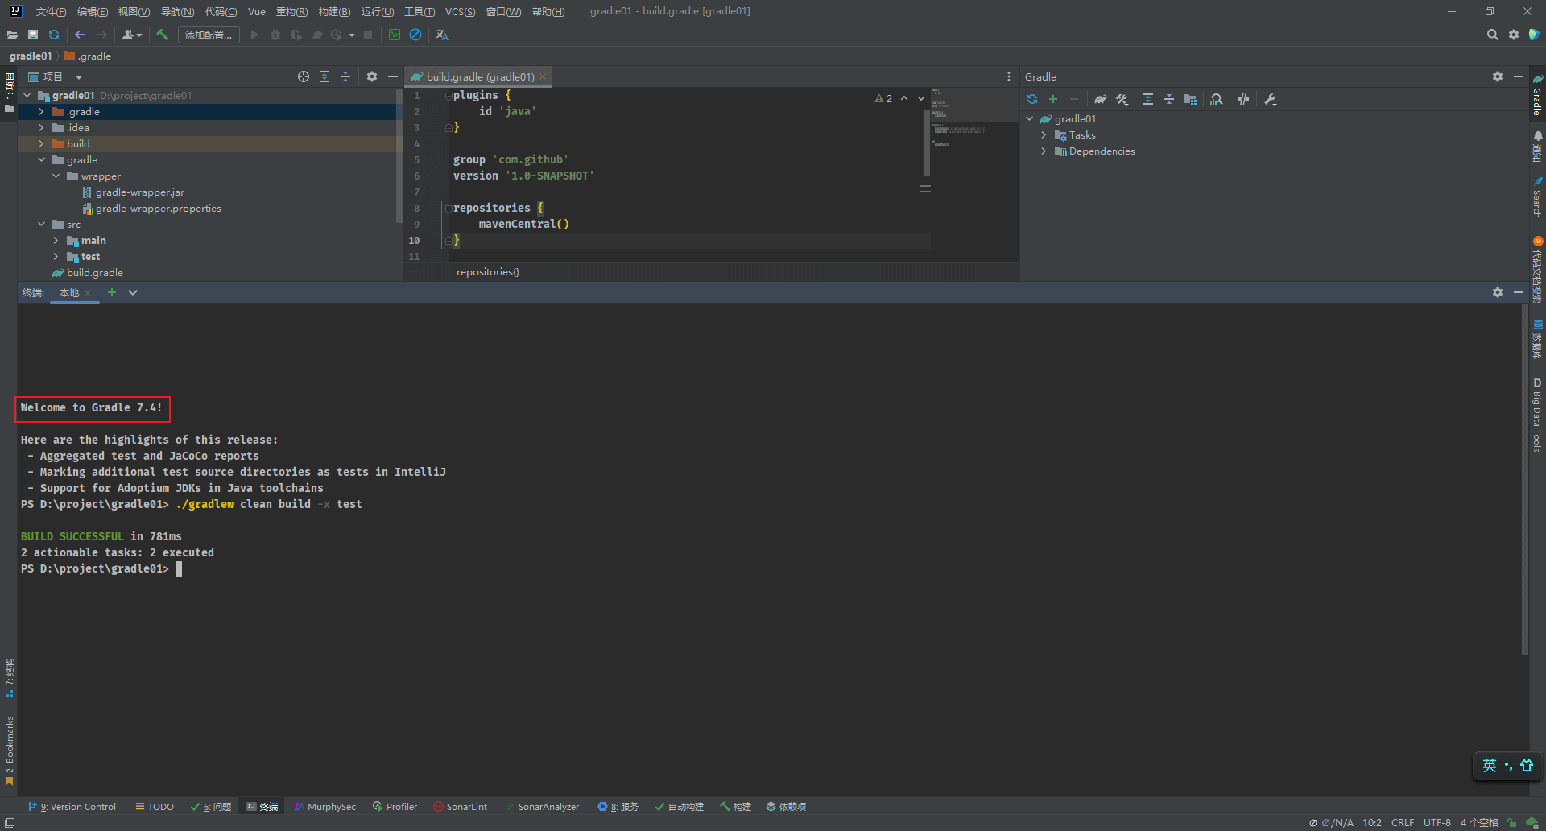Select opened file target icon in Project panel
Image resolution: width=1546 pixels, height=831 pixels.
coord(304,76)
